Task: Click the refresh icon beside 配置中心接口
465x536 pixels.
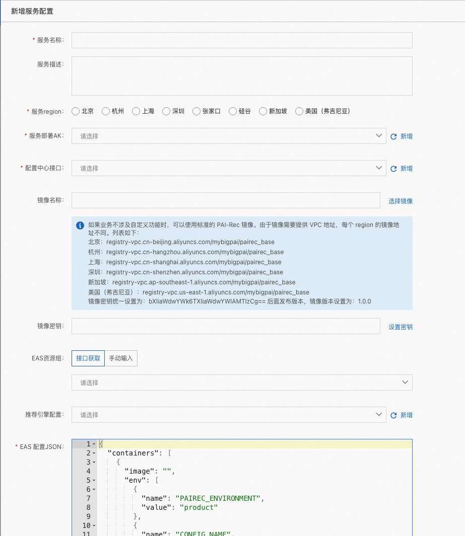Action: (x=394, y=168)
